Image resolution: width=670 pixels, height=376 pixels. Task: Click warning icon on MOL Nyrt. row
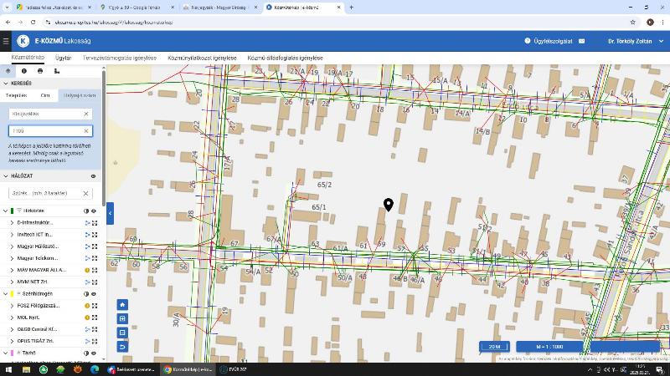point(87,318)
